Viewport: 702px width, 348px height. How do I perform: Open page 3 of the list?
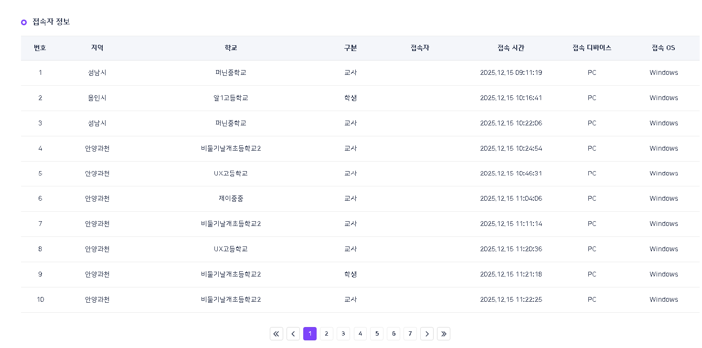click(343, 334)
